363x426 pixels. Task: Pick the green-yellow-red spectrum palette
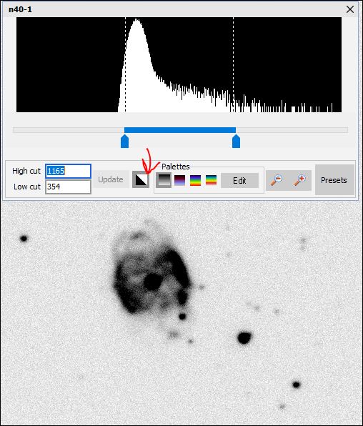coord(211,180)
